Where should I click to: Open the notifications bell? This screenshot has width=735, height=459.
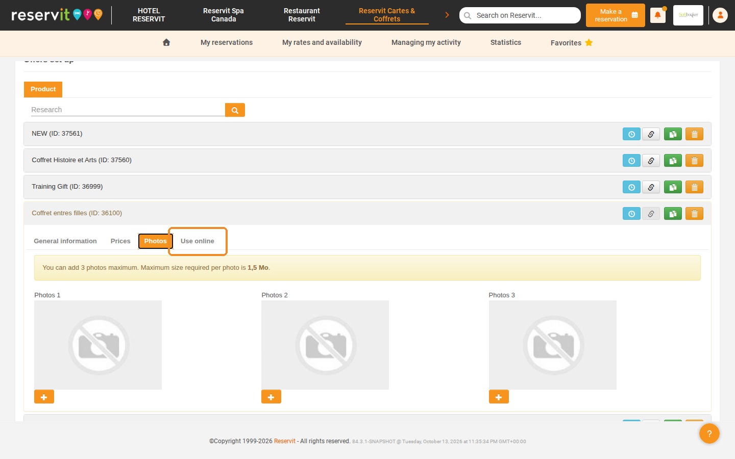[657, 15]
